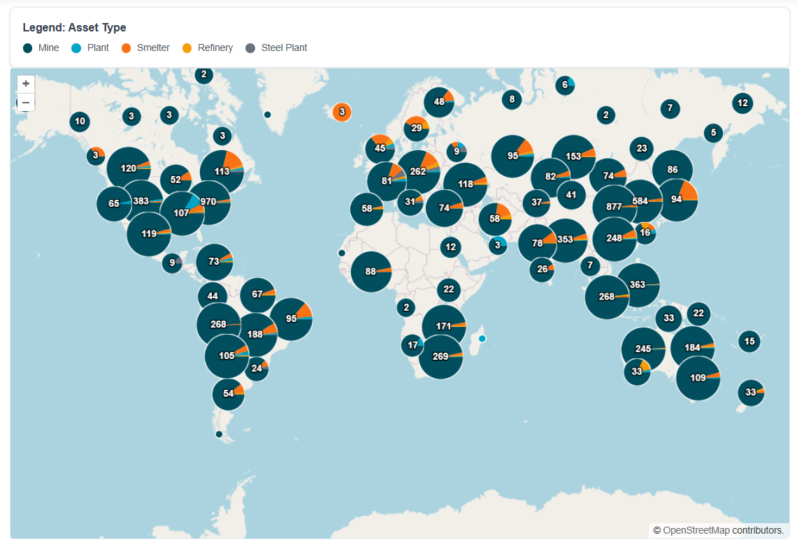This screenshot has height=542, width=797.
Task: Open the 184 cluster in Australia
Action: [x=692, y=348]
